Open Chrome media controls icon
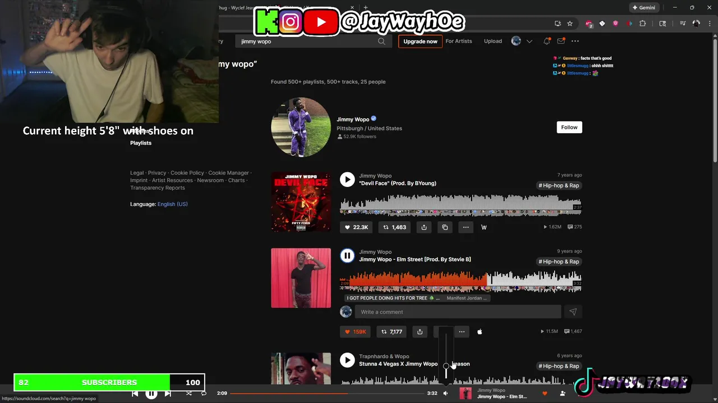 (x=683, y=24)
